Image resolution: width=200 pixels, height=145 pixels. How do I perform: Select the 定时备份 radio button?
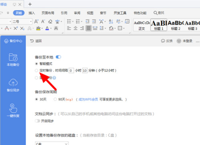coord(36,70)
